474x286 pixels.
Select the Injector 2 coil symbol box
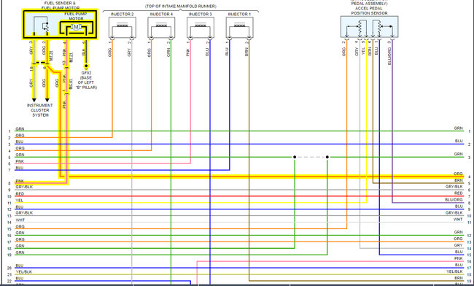tap(122, 28)
